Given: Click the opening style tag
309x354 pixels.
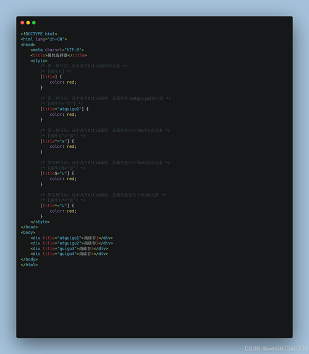Looking at the screenshot, I should tap(39, 61).
